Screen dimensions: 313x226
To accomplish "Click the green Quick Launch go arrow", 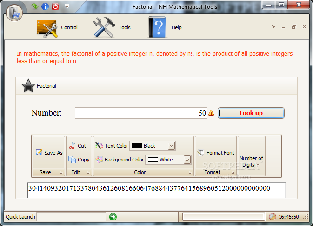I will coord(113,217).
